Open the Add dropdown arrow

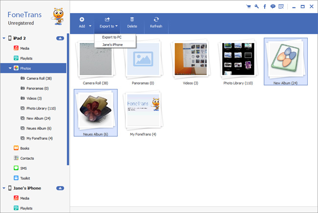[90, 26]
